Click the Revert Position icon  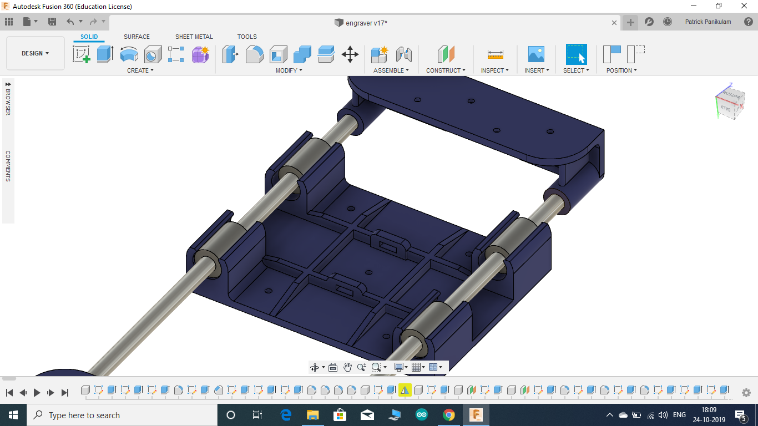click(635, 54)
